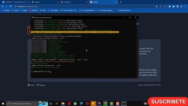Close the active Laravel browser tab
Viewport: 188px width, 106px height.
(116, 2)
